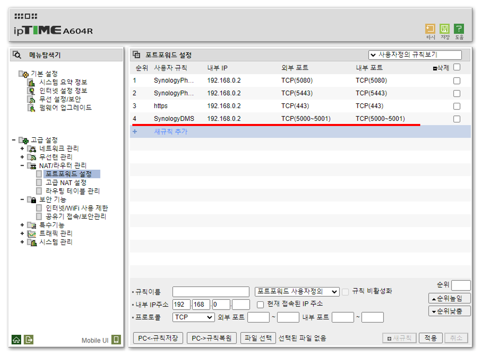Click the 네트워크 관리 icon

pos(31,149)
